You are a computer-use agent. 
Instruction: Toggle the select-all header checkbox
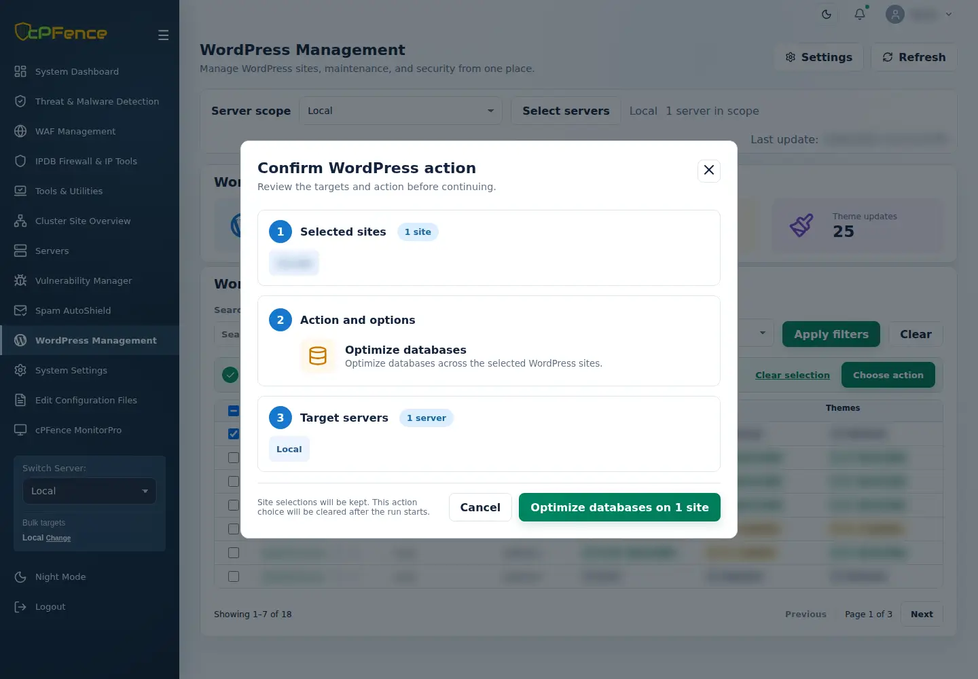pos(234,411)
